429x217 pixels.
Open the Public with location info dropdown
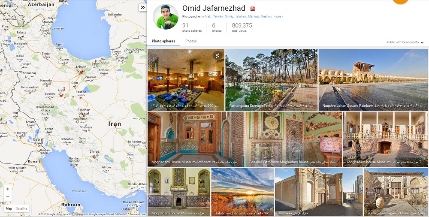tap(405, 42)
